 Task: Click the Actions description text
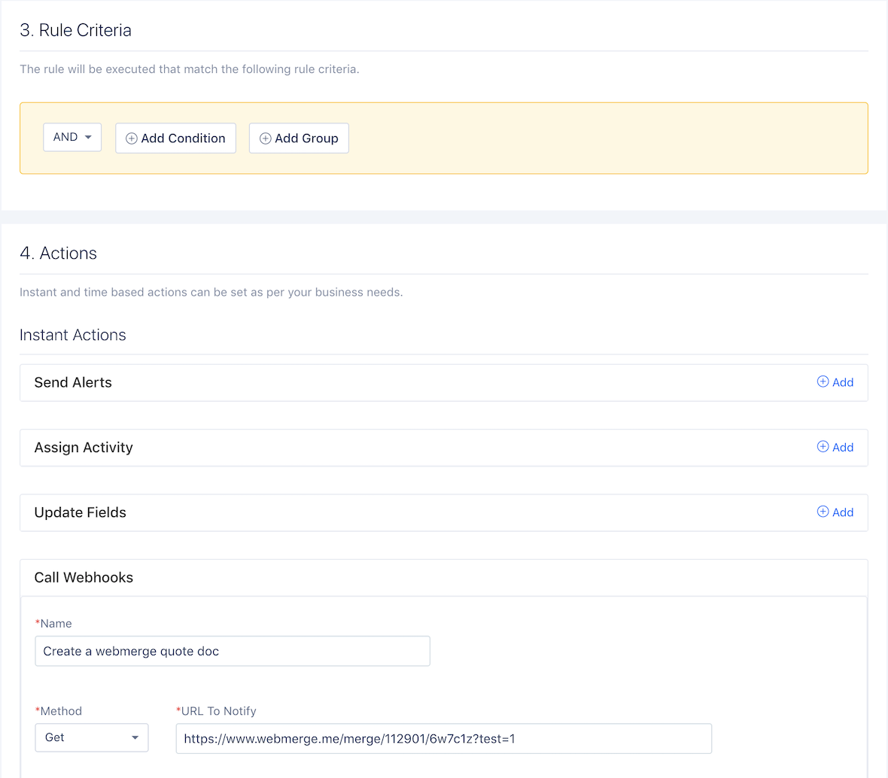(x=211, y=292)
